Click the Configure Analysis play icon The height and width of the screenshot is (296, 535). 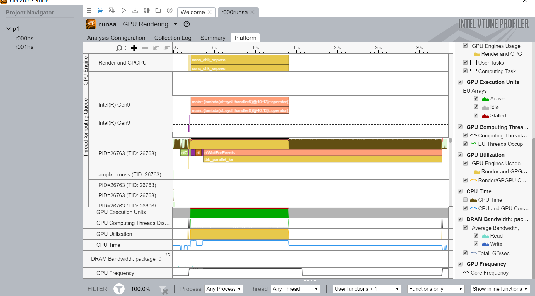tap(124, 11)
